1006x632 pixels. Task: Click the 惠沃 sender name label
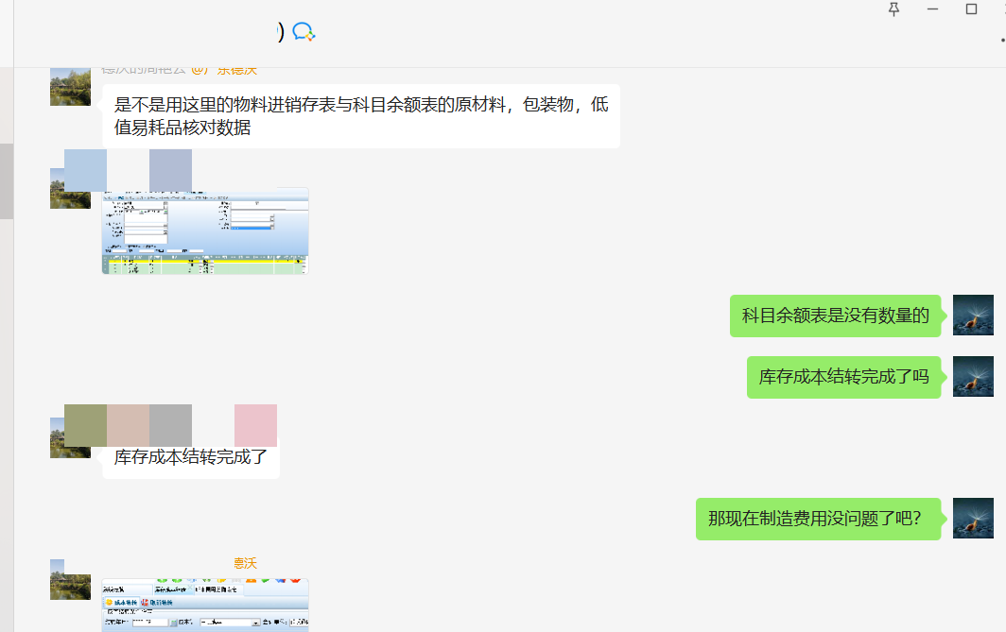click(x=245, y=563)
